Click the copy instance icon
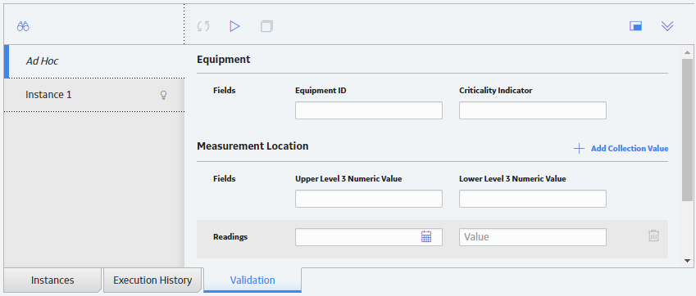Screen dimensions: 696x296 tap(266, 26)
